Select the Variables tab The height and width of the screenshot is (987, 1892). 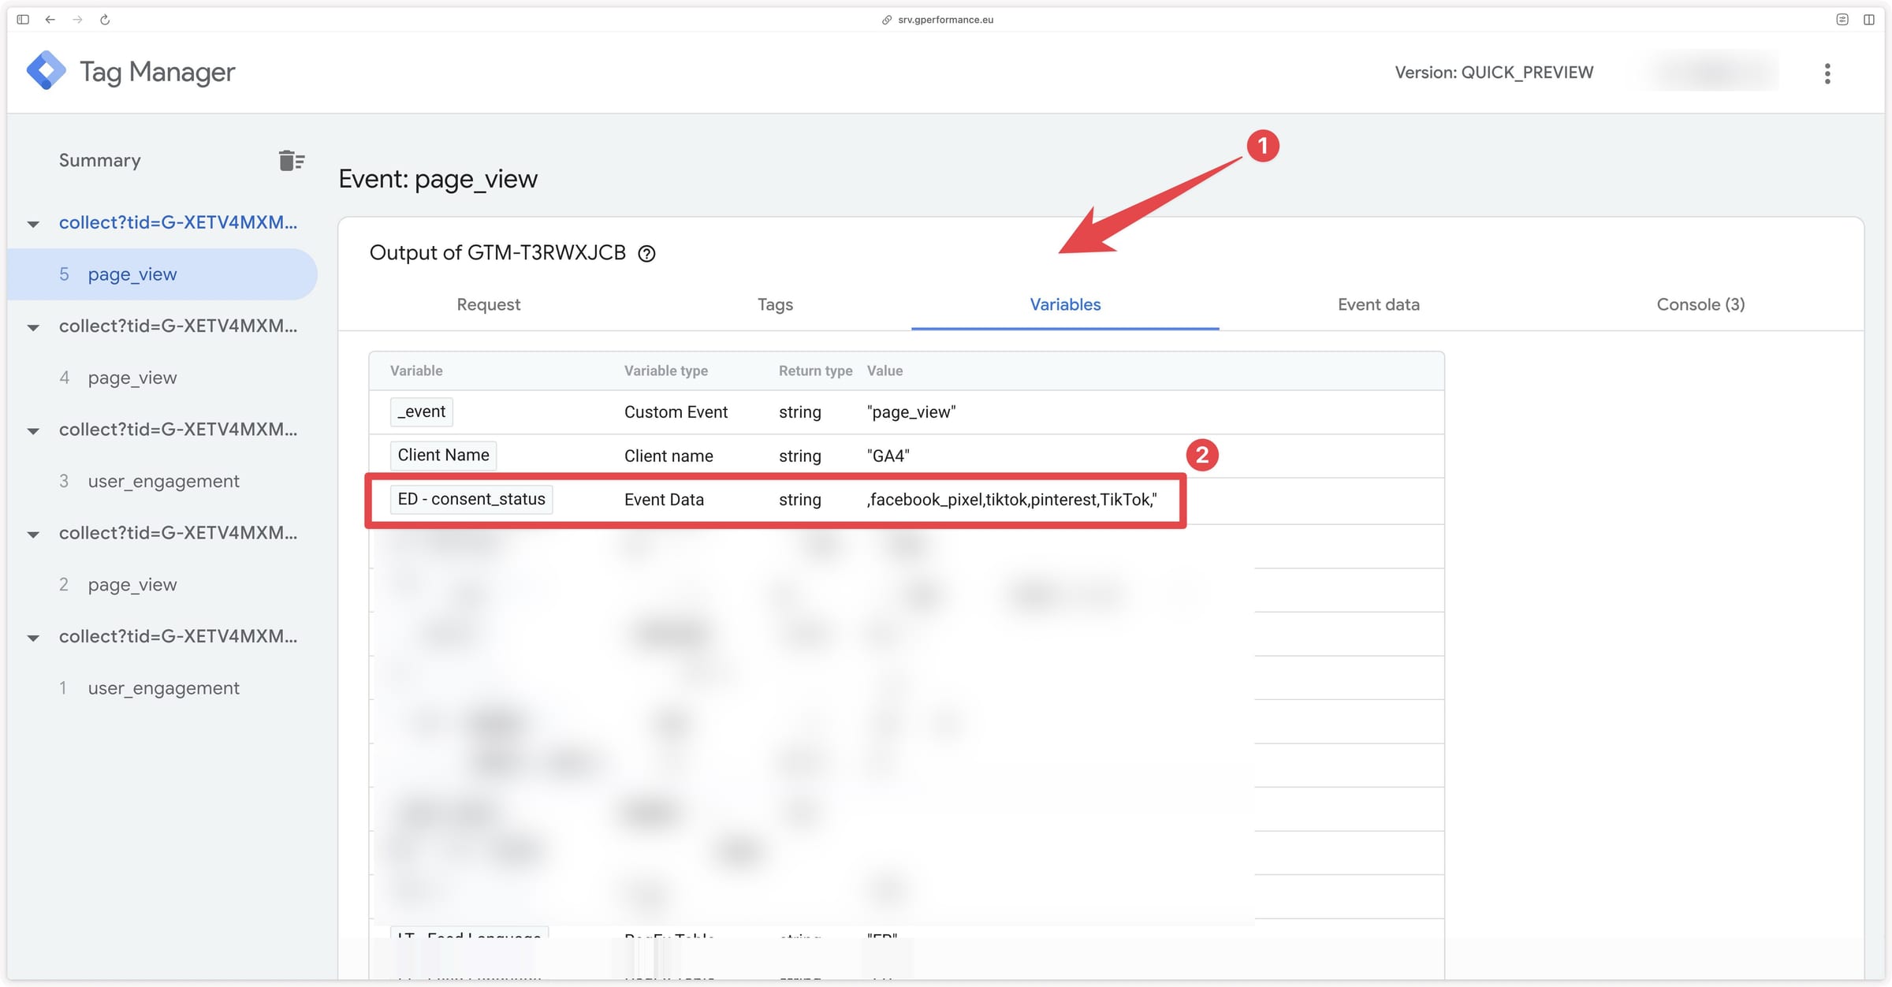pyautogui.click(x=1065, y=304)
